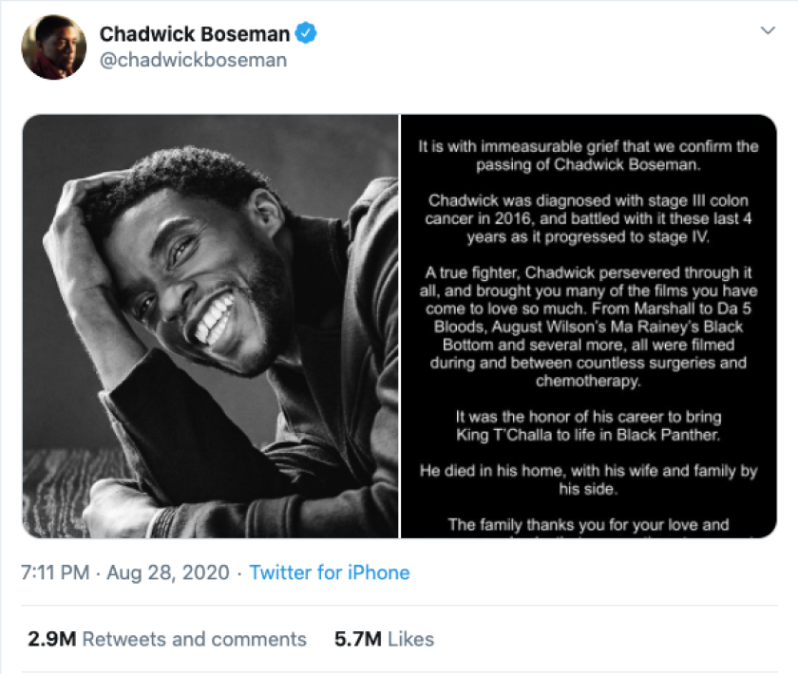Click the tweet body to open the conversation

(399, 328)
